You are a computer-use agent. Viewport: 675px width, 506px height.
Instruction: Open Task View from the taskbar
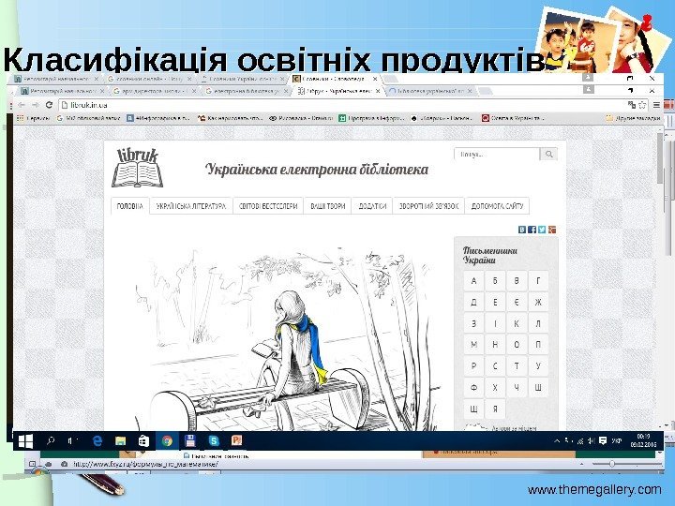72,441
